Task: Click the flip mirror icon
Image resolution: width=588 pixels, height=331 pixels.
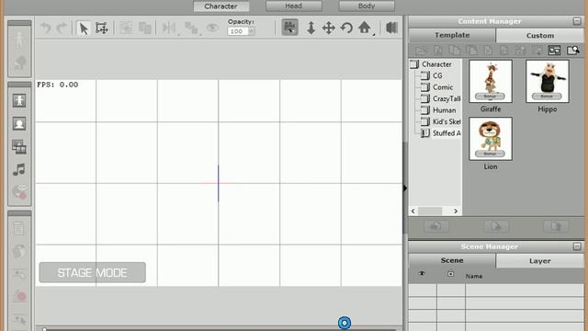Action: [169, 29]
